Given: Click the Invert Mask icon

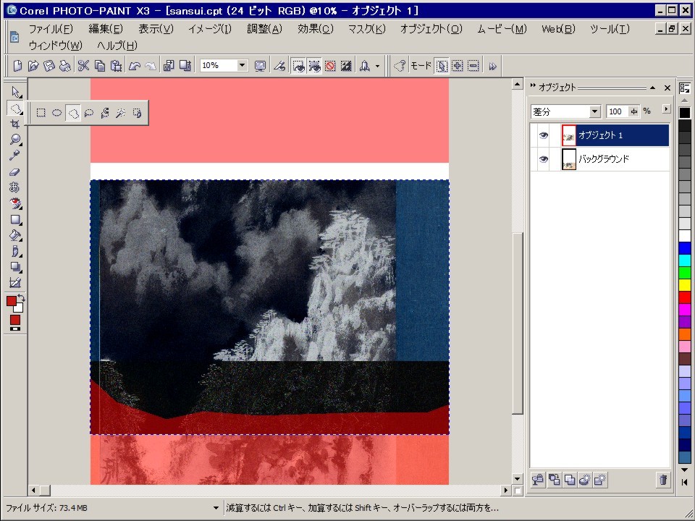Looking at the screenshot, I should pyautogui.click(x=346, y=66).
